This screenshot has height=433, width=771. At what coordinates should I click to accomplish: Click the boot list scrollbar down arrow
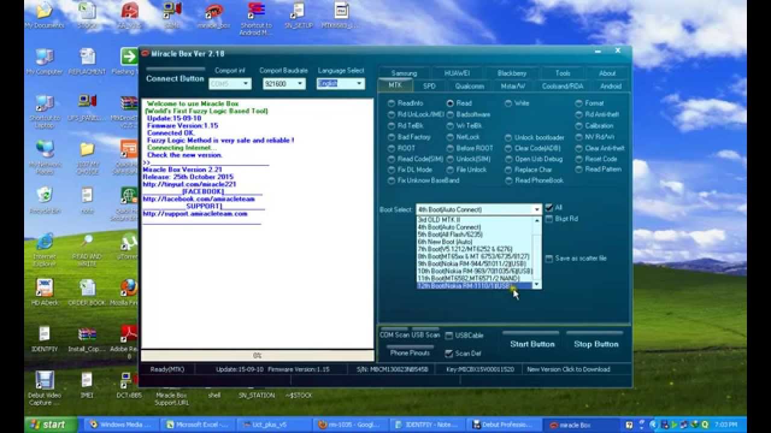pos(537,285)
